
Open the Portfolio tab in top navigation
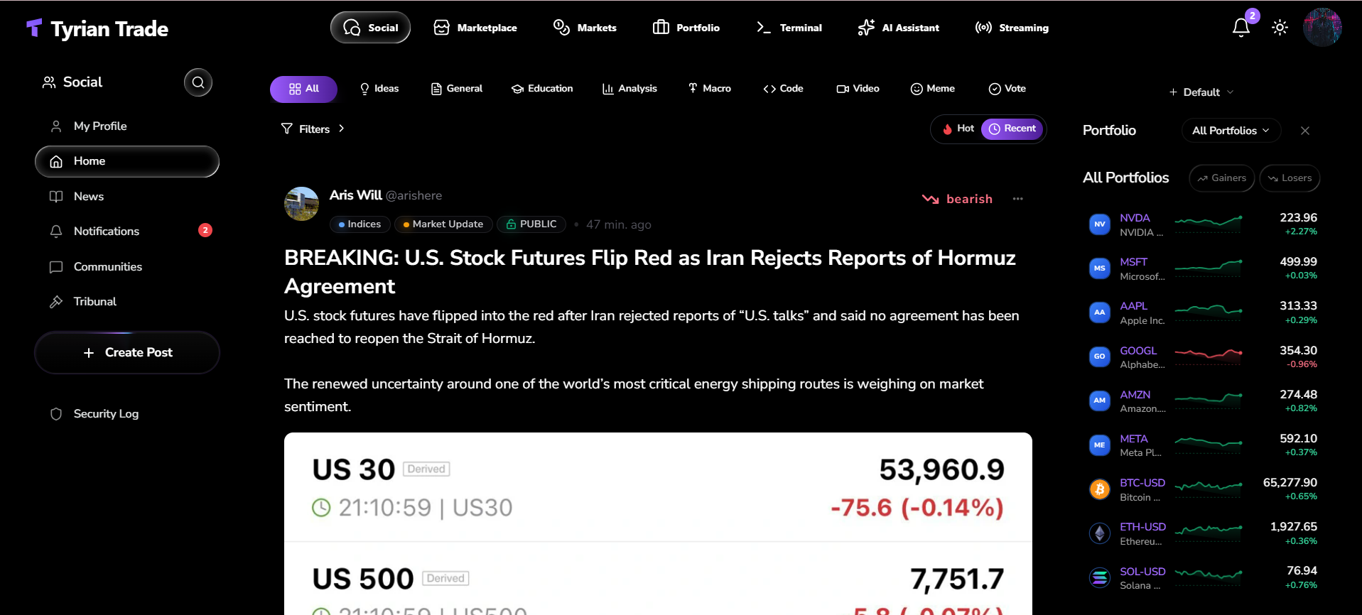(x=686, y=28)
